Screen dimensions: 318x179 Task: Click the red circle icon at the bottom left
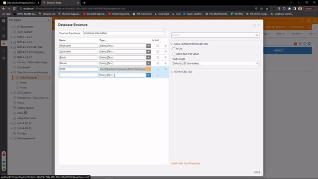click(x=3, y=155)
